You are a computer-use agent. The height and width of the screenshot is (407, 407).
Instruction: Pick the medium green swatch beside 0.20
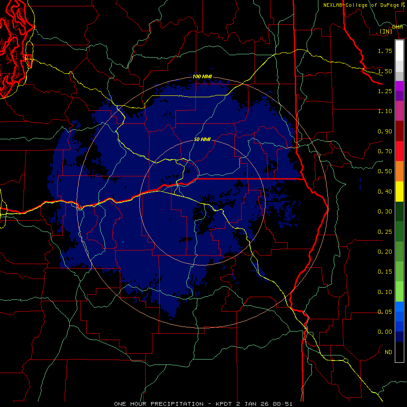(x=399, y=251)
